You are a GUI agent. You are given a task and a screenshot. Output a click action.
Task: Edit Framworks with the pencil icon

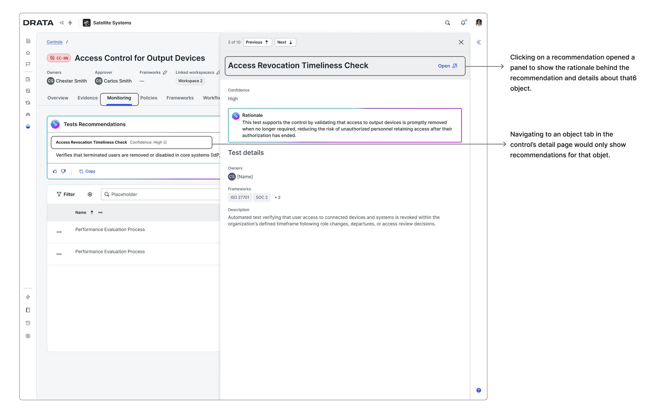[165, 72]
